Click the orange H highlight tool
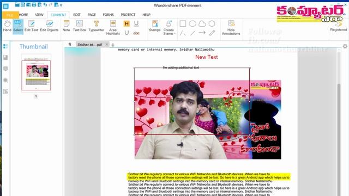 click(127, 23)
